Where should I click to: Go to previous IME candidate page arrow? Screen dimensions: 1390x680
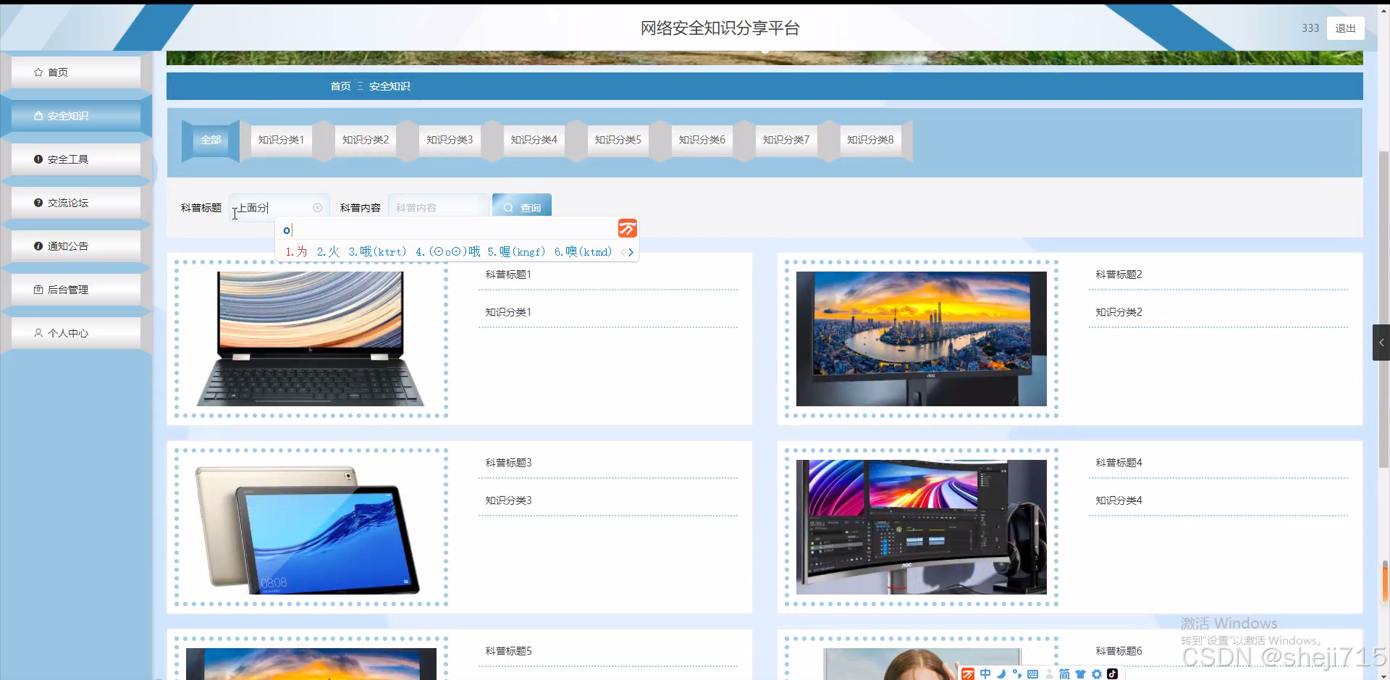(x=623, y=252)
